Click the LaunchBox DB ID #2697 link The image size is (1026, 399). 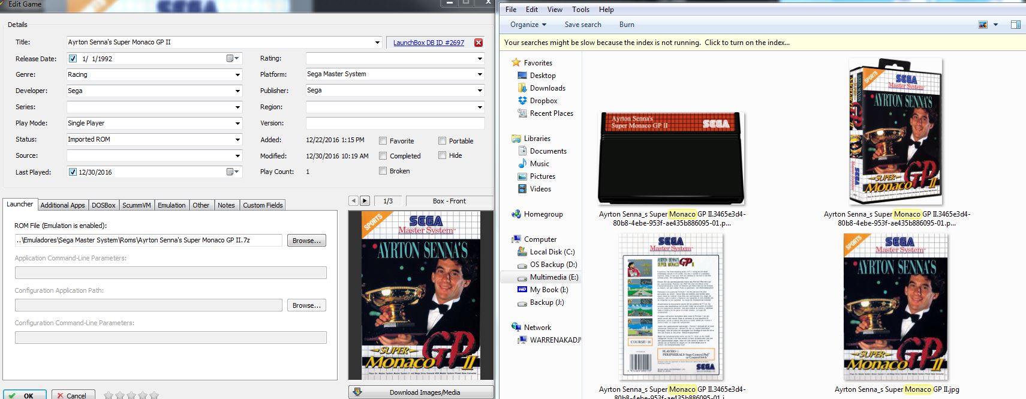[429, 43]
